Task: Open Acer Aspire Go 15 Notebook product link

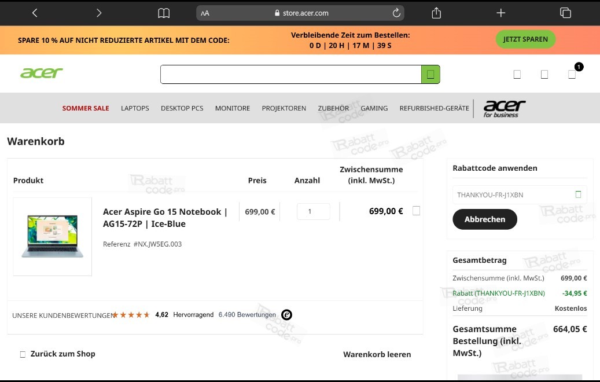Action: [x=165, y=218]
